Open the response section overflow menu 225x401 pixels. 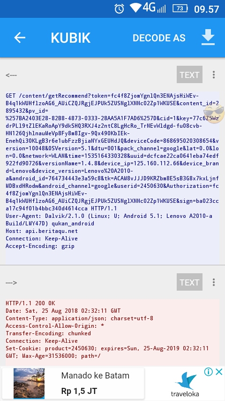click(213, 282)
